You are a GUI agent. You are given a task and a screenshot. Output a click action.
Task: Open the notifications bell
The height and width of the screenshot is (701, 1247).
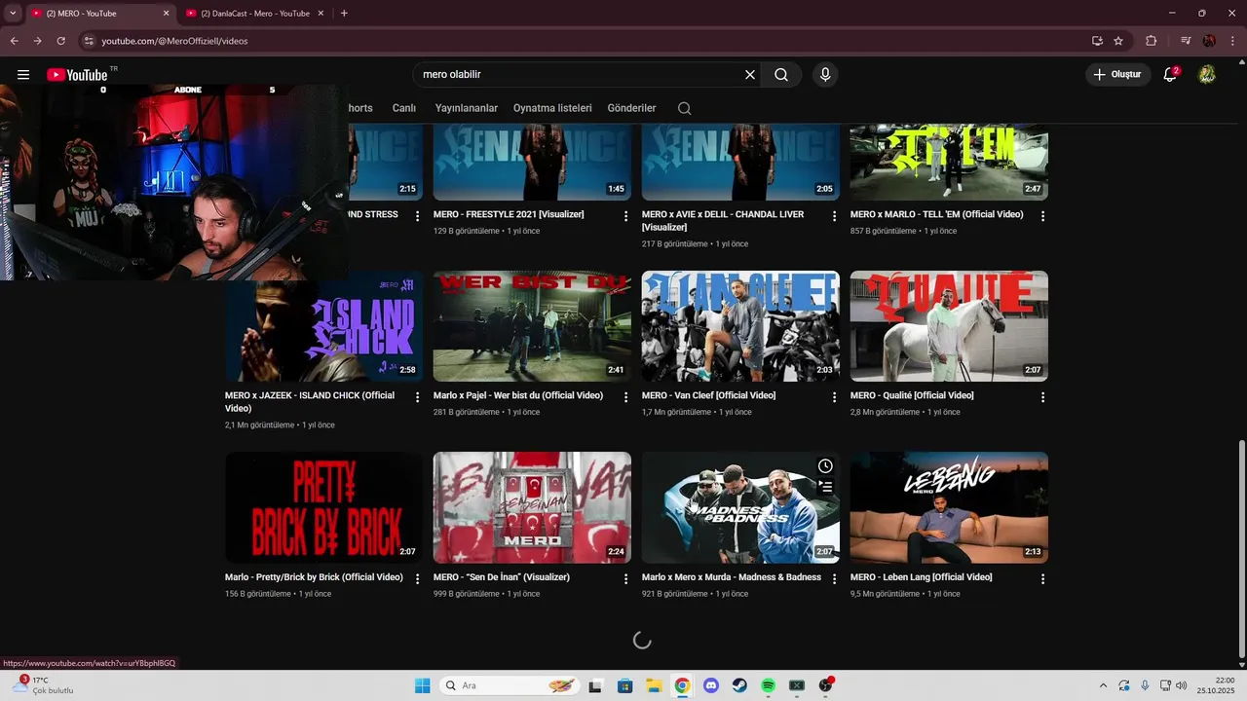pos(1170,75)
